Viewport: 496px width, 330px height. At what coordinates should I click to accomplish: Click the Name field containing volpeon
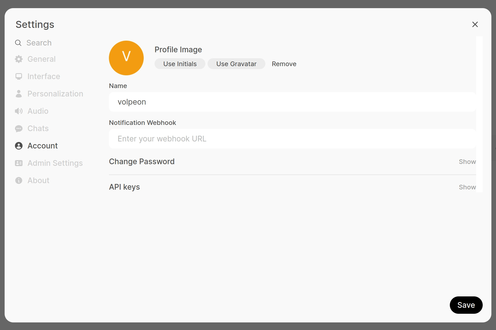pyautogui.click(x=293, y=102)
